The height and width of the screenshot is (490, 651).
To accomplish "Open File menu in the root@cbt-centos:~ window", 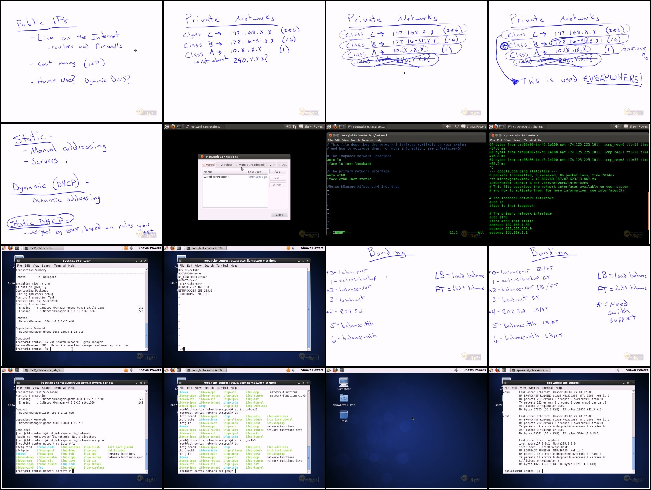I will pos(19,266).
